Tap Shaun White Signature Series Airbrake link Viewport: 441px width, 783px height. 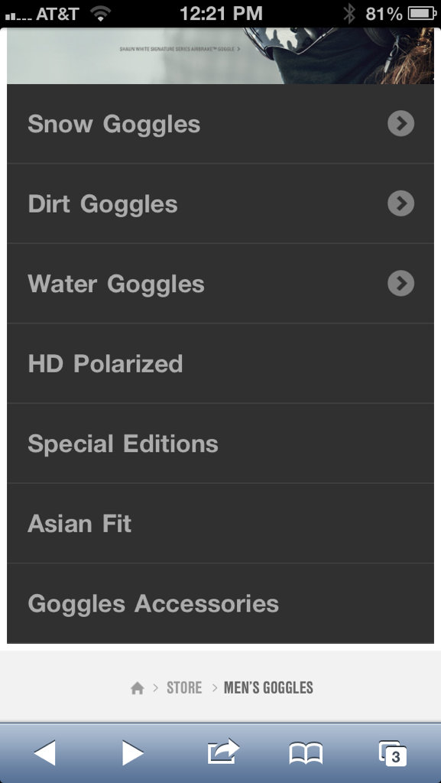180,49
